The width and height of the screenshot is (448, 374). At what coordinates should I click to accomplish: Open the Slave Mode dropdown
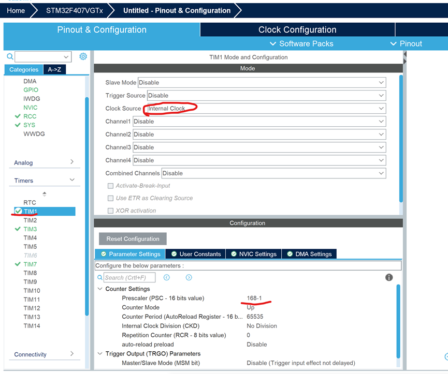coord(262,82)
